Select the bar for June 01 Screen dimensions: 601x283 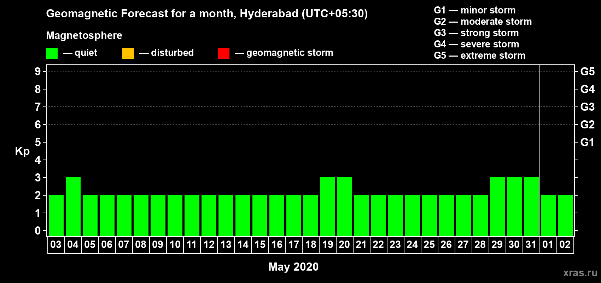tap(548, 215)
